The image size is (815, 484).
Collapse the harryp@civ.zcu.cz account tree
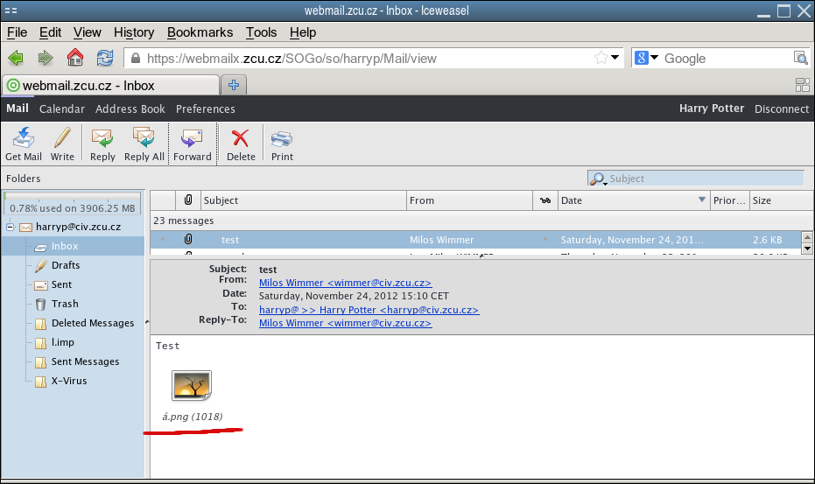(x=10, y=228)
